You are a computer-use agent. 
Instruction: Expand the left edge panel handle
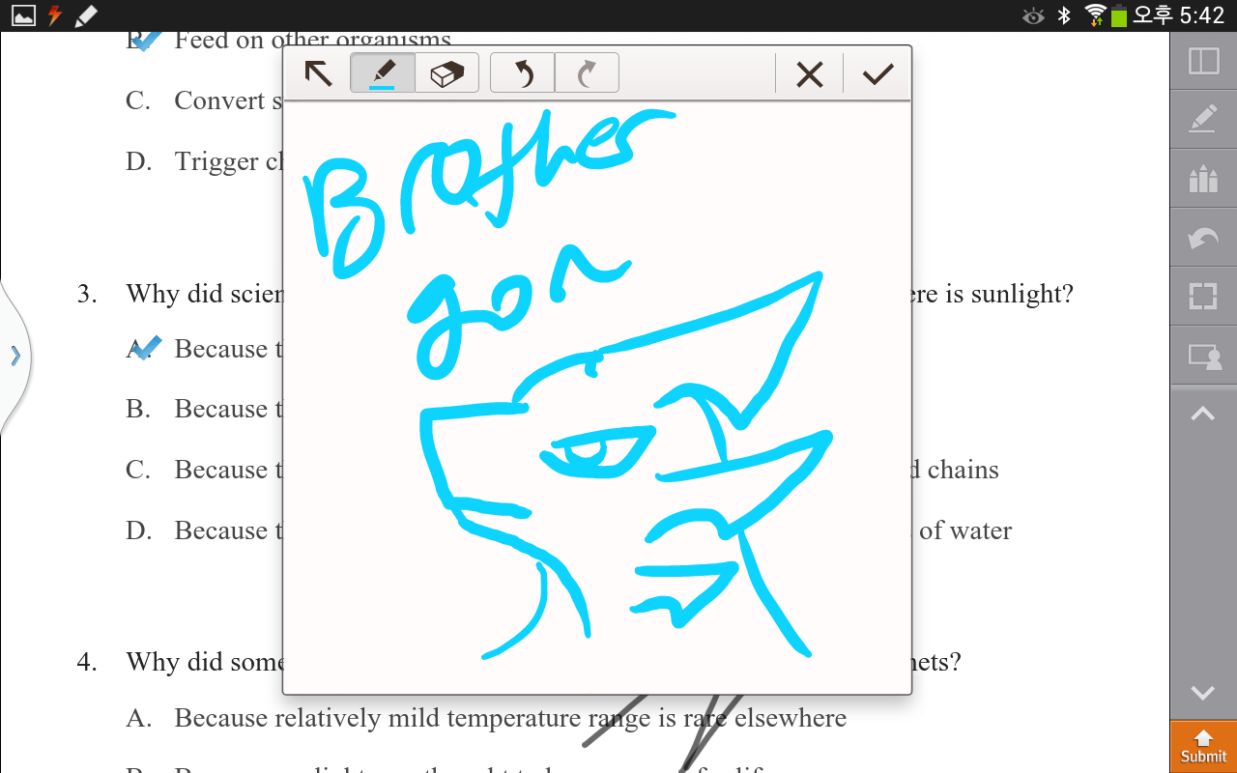point(14,356)
